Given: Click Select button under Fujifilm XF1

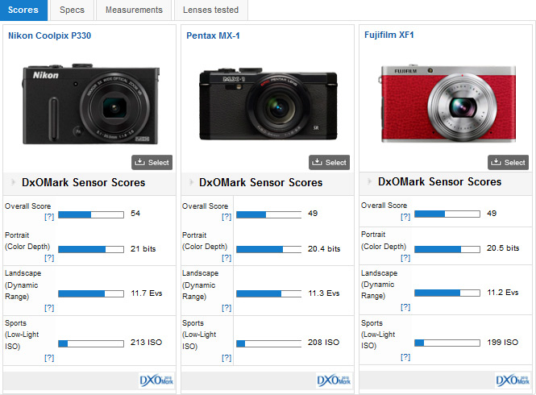Looking at the screenshot, I should tap(508, 163).
